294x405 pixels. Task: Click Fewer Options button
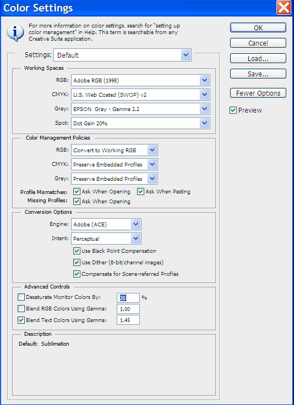258,93
